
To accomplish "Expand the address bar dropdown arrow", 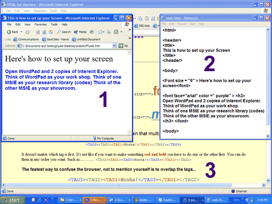I will pyautogui.click(x=116, y=46).
